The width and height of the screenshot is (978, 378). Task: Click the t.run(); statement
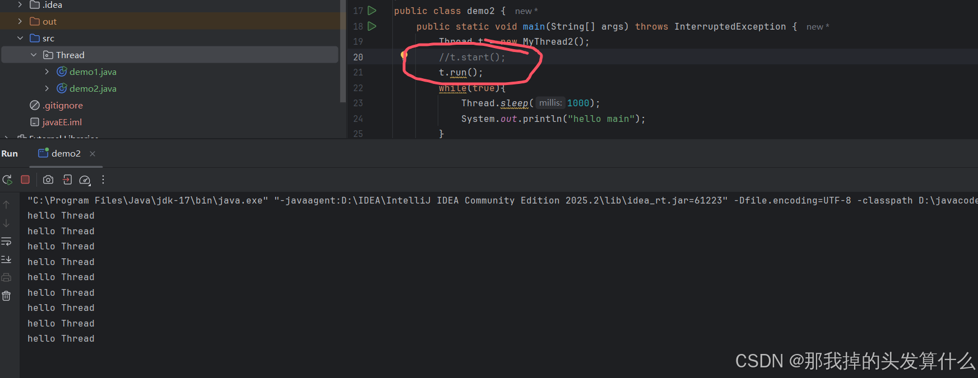[x=461, y=72]
